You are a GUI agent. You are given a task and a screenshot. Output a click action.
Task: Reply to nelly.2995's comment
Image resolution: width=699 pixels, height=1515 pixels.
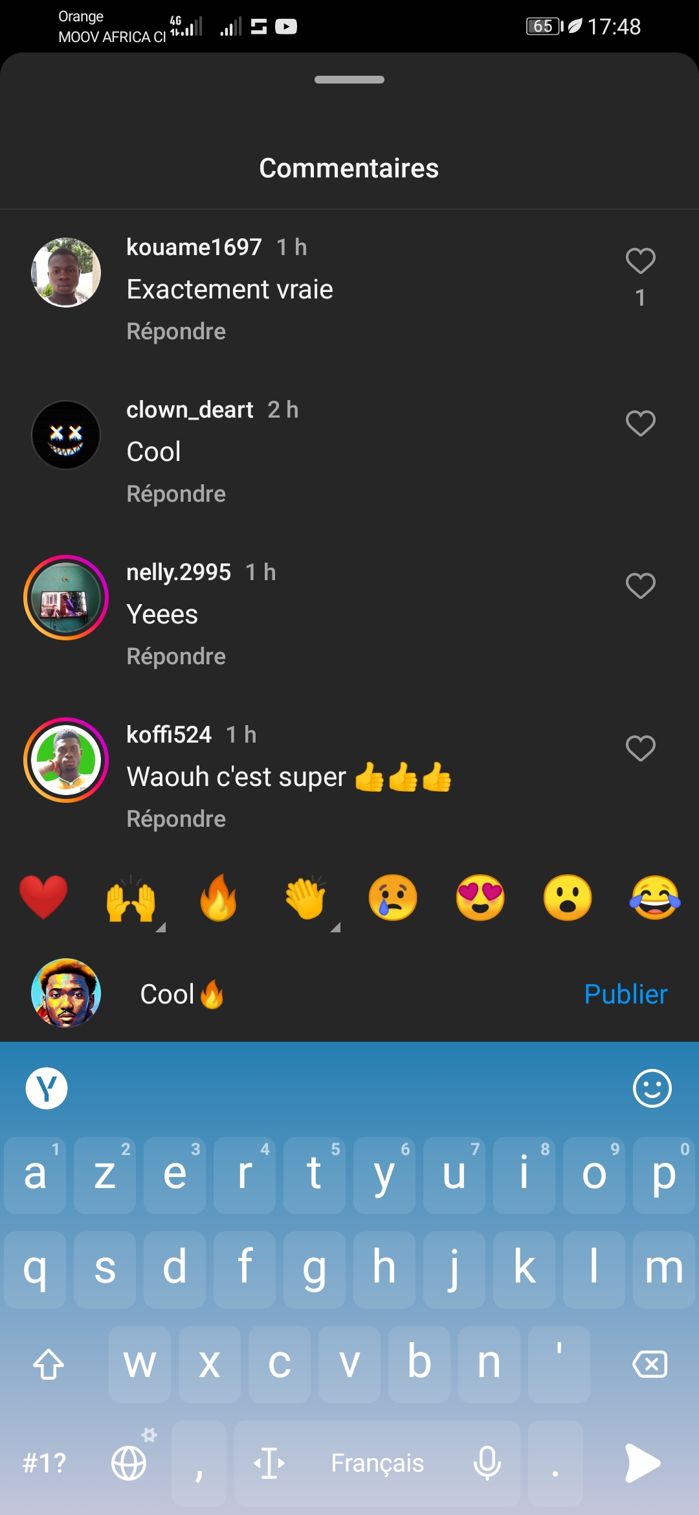pyautogui.click(x=176, y=656)
